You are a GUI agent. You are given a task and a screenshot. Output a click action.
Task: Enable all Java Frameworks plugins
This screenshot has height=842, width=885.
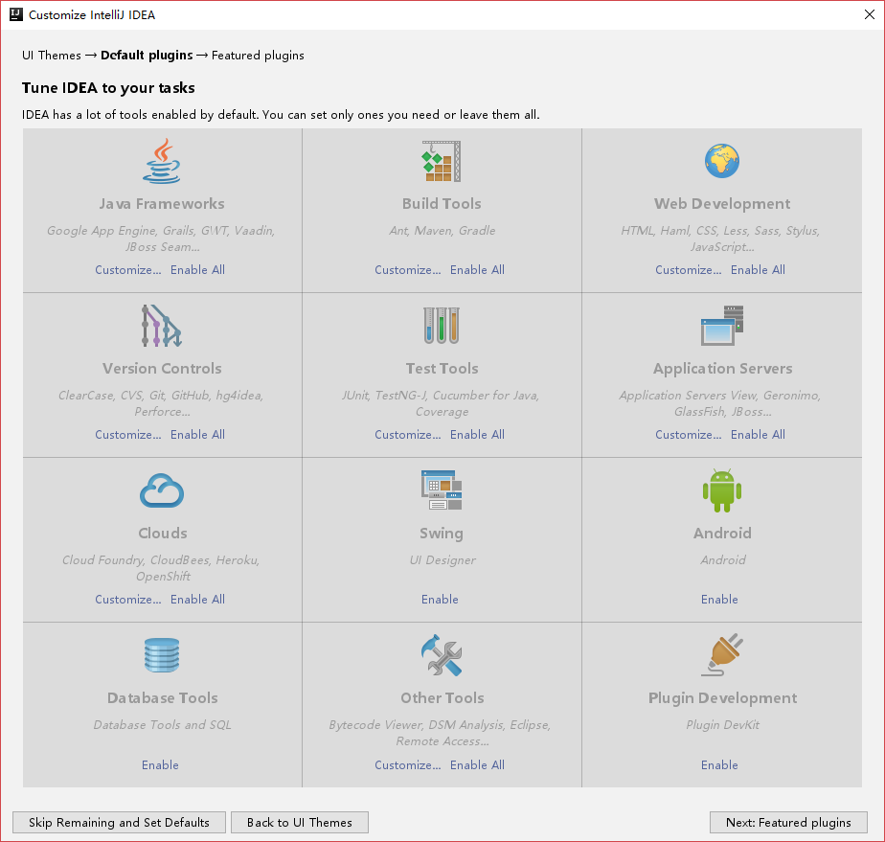(197, 270)
